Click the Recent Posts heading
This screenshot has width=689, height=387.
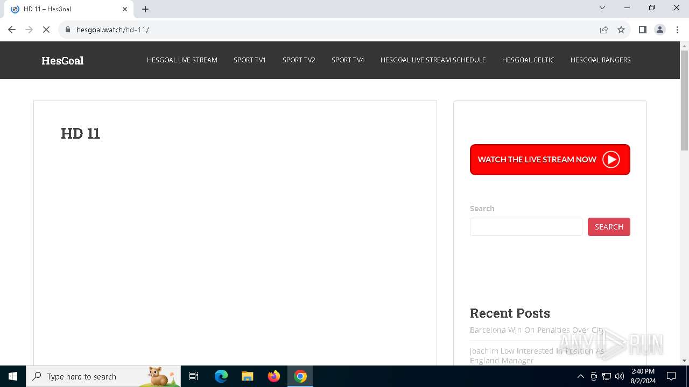coord(510,313)
